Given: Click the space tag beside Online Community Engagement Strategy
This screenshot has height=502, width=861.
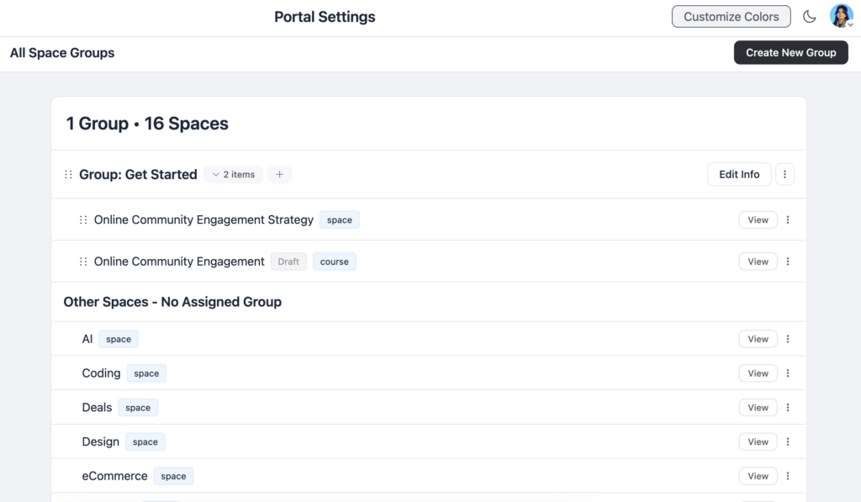Looking at the screenshot, I should point(340,219).
